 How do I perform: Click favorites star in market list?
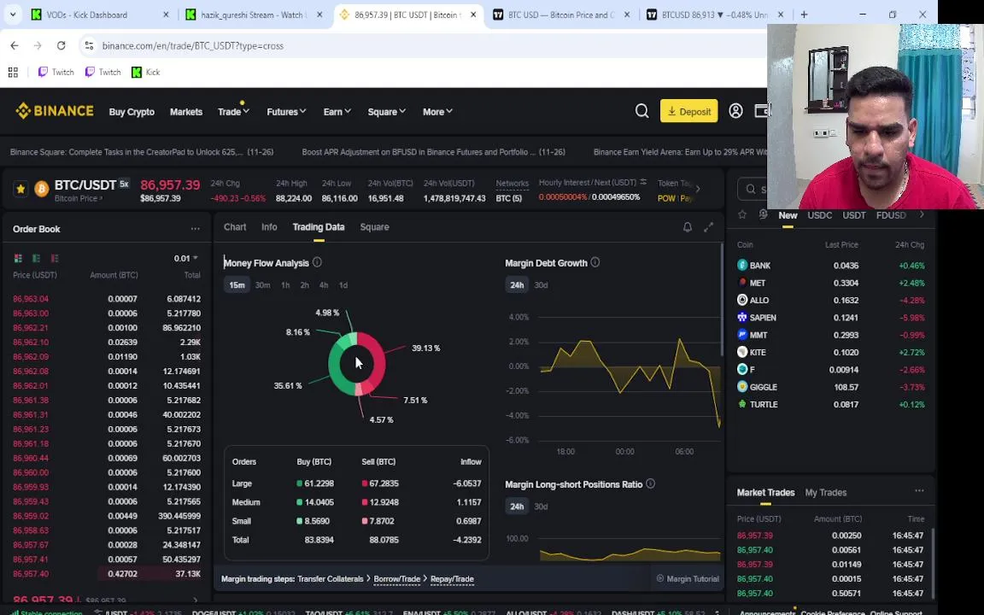tap(742, 214)
